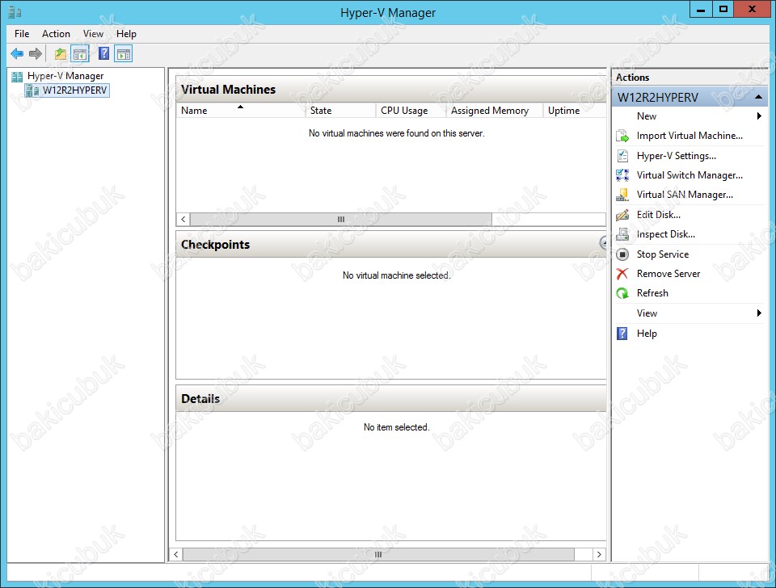
Task: Click the Import Virtual Machine icon
Action: [622, 136]
